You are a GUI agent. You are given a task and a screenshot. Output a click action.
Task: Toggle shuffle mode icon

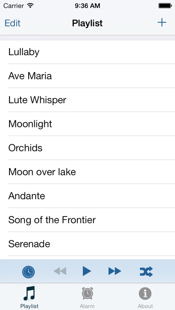[x=146, y=272]
